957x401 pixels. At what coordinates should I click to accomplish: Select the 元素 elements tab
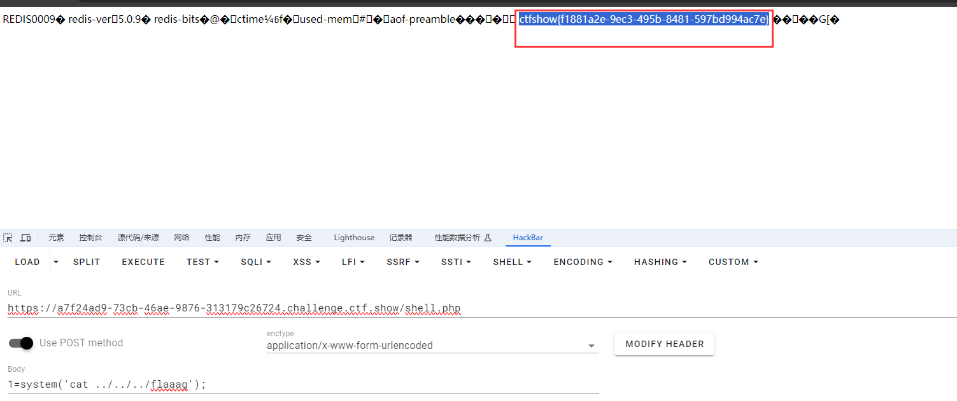pos(56,238)
